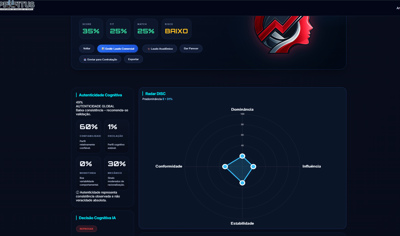This screenshot has height=236, width=400.
Task: Click the Radar DISC heading
Action: [156, 94]
